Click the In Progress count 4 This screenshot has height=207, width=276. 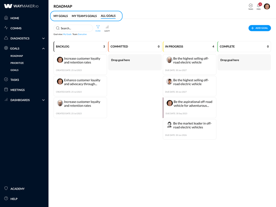click(x=213, y=47)
